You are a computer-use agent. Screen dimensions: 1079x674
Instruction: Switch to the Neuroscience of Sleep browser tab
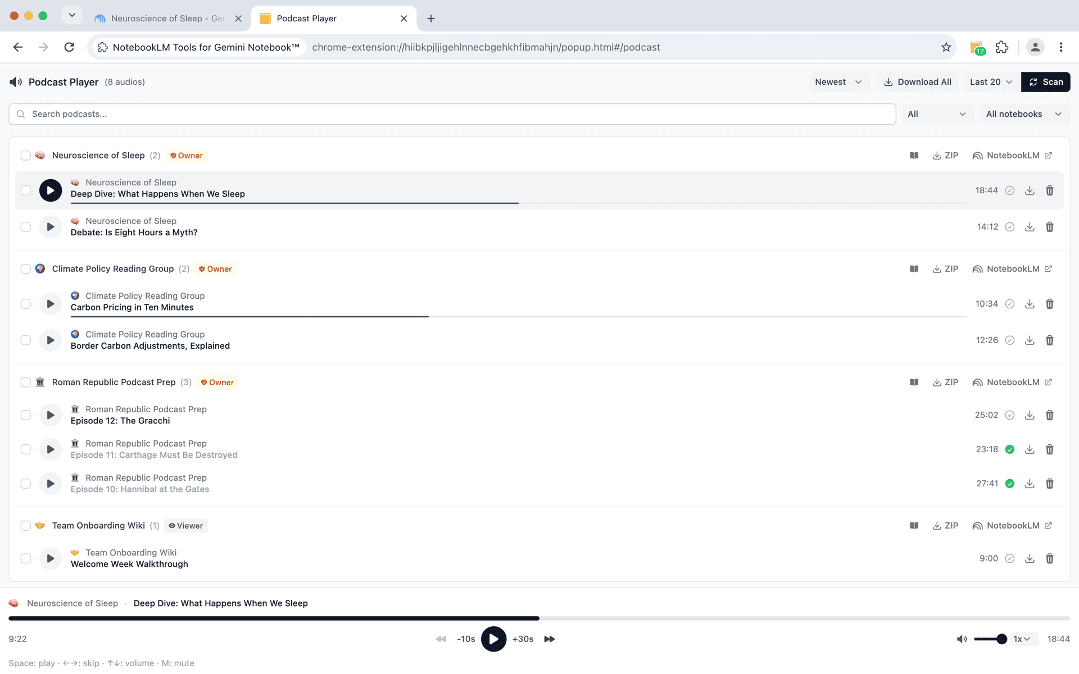[x=167, y=19]
